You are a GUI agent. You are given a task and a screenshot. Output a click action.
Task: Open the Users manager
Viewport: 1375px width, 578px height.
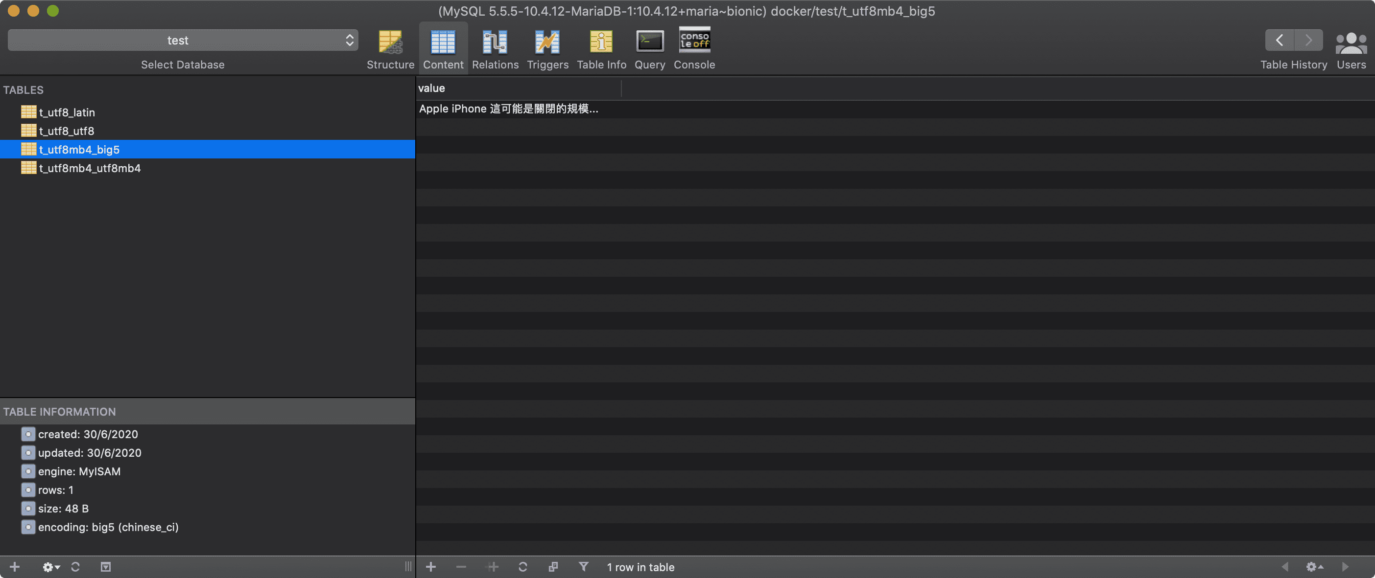(1351, 48)
